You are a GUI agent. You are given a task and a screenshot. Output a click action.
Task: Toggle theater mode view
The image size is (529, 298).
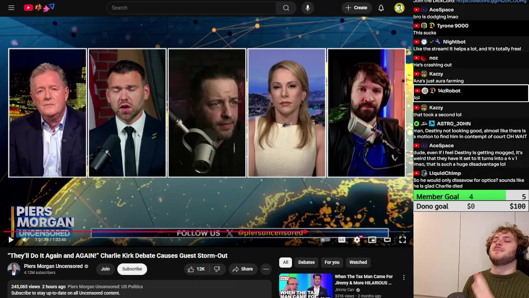[x=387, y=240]
